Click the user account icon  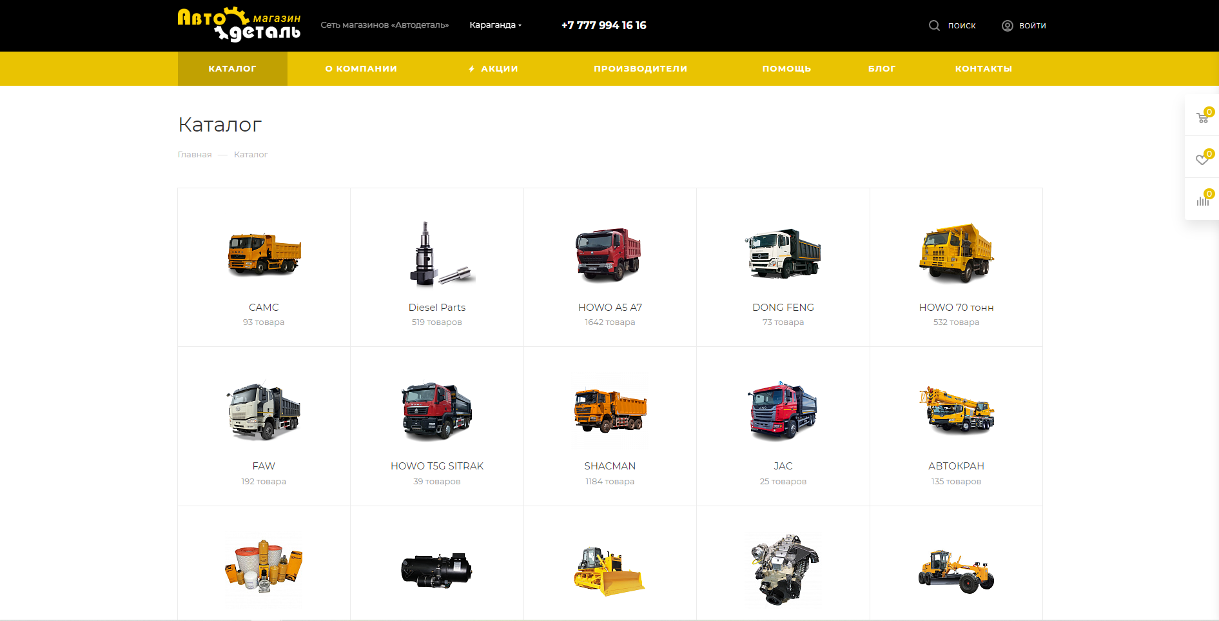point(1007,26)
